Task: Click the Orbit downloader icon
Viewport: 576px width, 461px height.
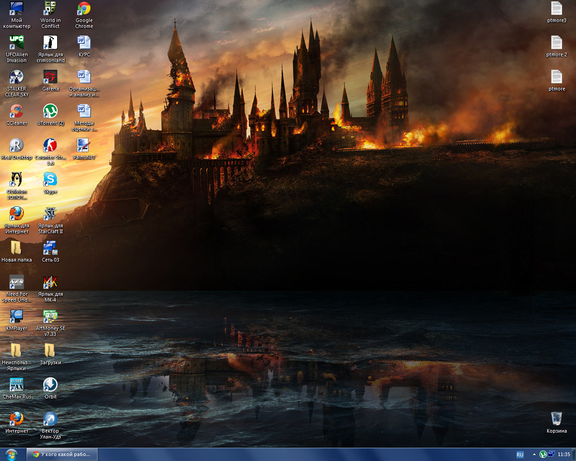Action: [x=50, y=385]
